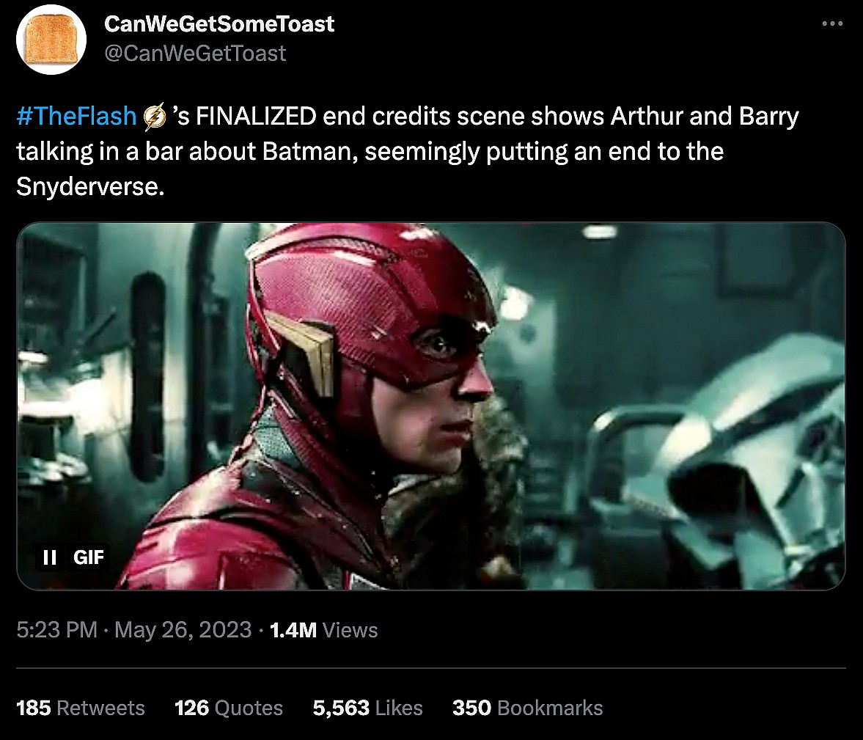Open the CanWeGetSomeToast display name
Screen dimensions: 863x740
tap(219, 24)
